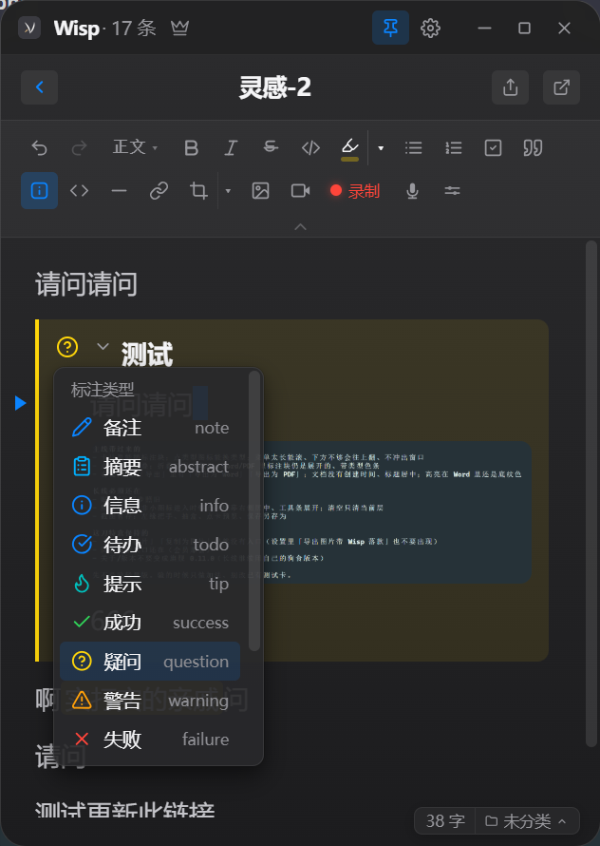
Task: Click the 请问请问 heading text
Action: pyautogui.click(x=86, y=284)
